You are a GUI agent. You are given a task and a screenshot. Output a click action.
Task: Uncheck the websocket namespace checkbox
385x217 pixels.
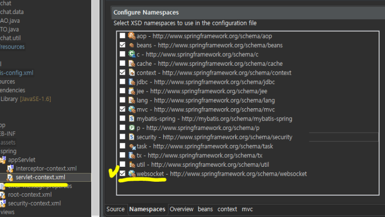pyautogui.click(x=122, y=173)
